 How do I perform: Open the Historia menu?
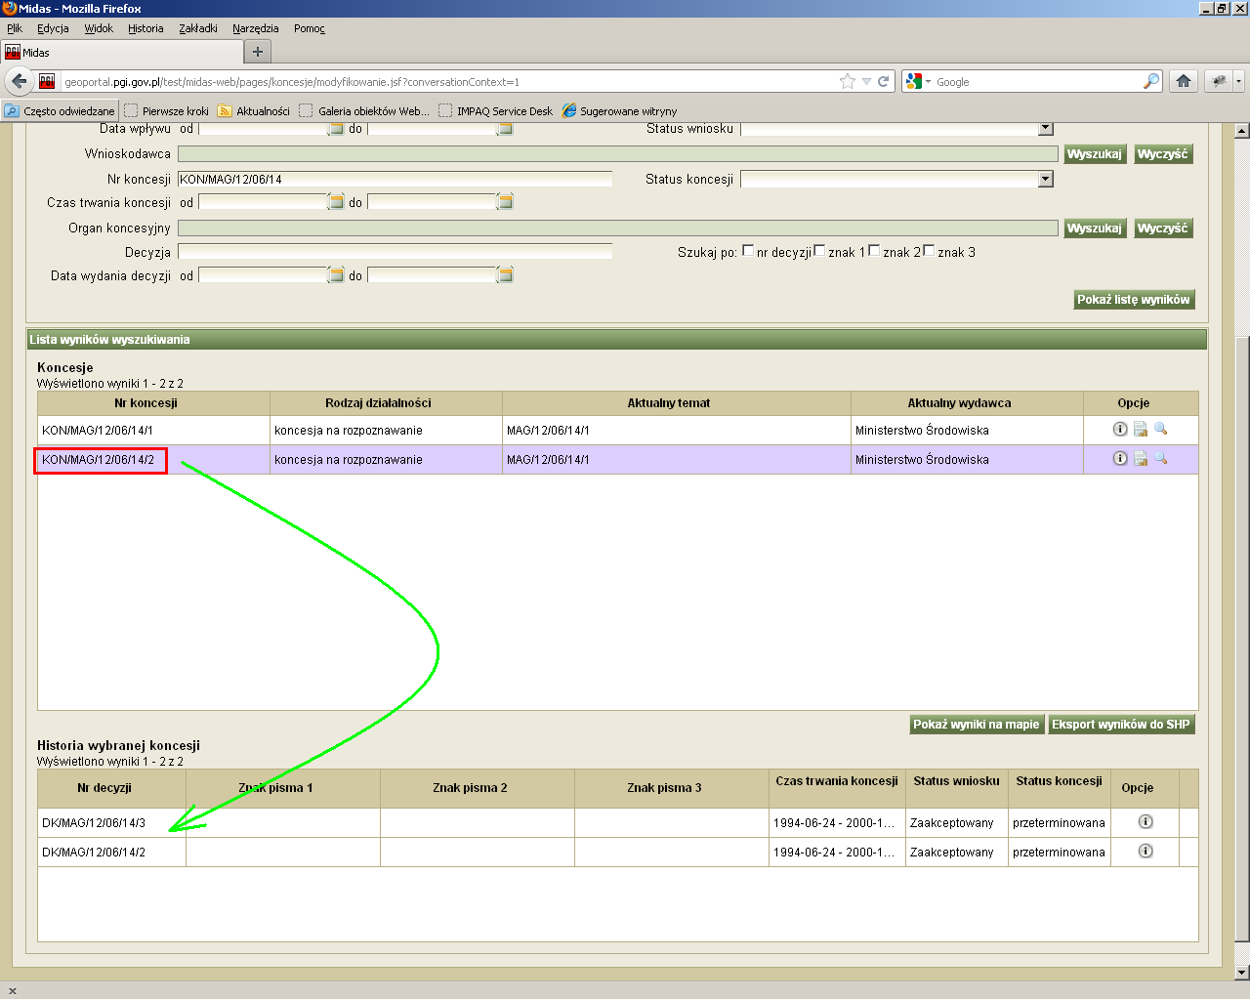146,28
